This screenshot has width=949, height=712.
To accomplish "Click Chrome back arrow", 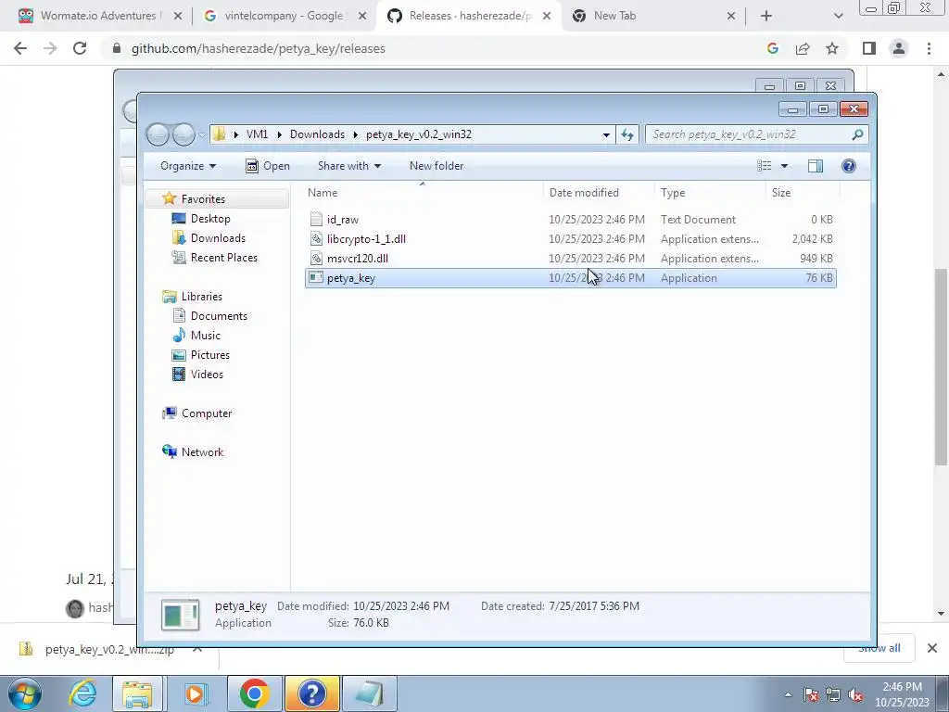I will coord(20,48).
